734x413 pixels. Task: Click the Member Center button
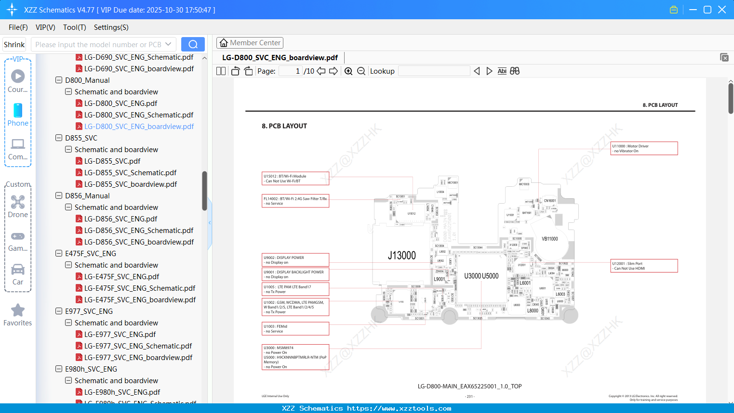pos(250,42)
